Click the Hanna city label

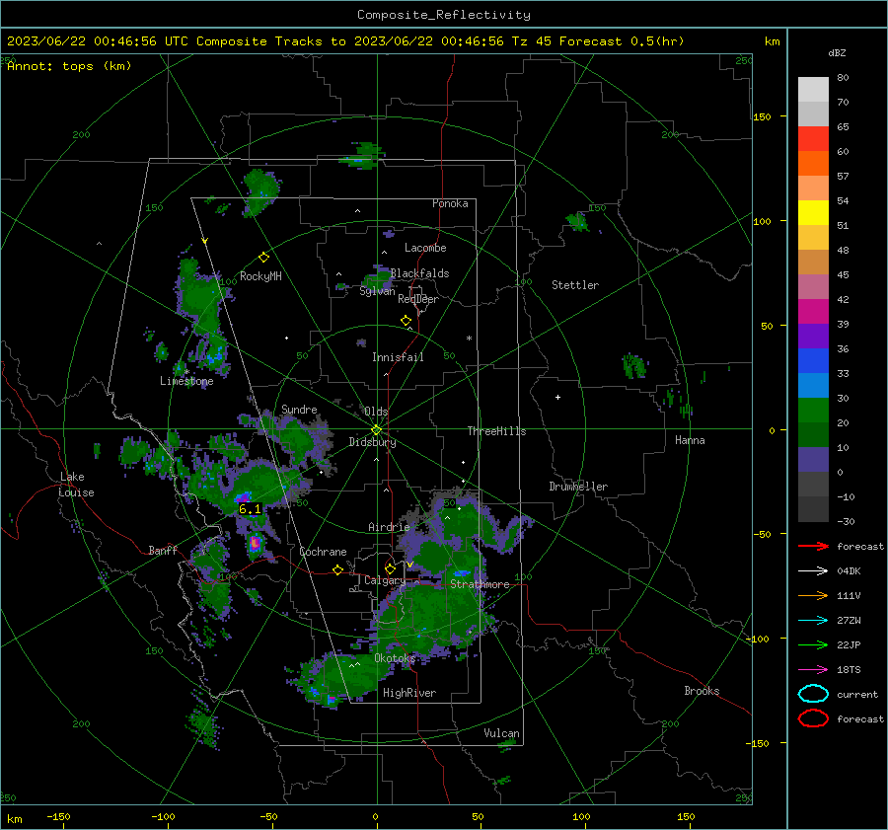[690, 440]
